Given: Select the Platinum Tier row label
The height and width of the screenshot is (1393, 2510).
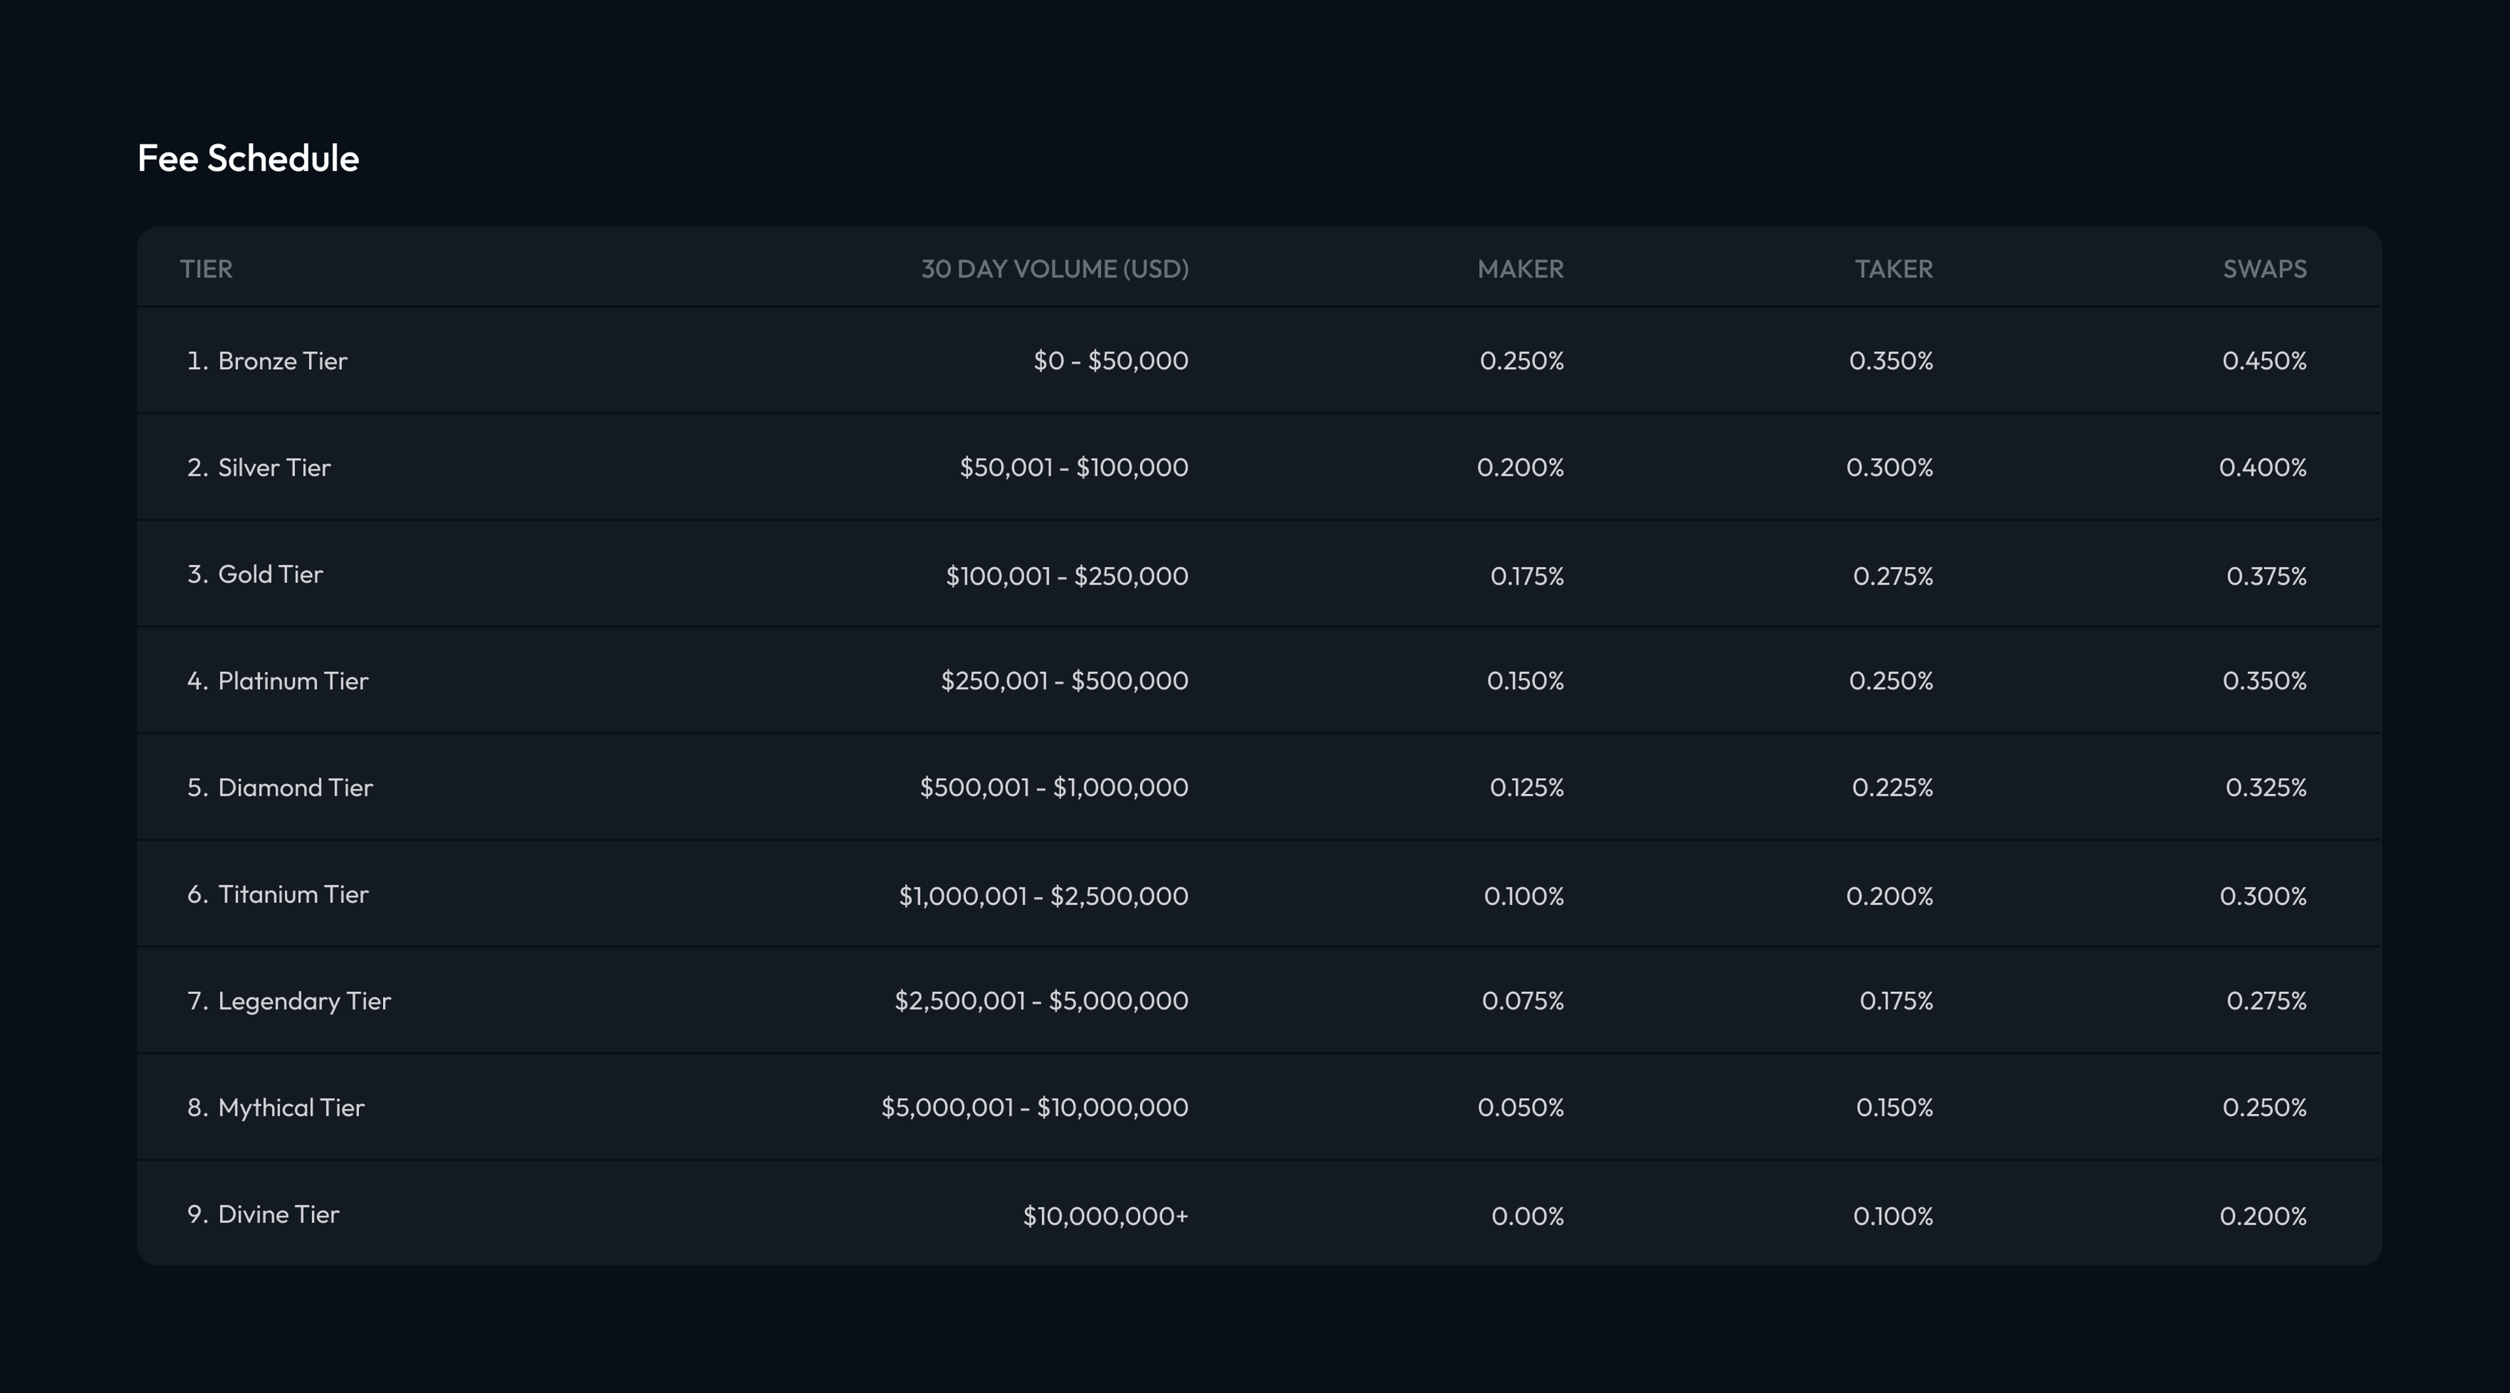Looking at the screenshot, I should [x=292, y=681].
